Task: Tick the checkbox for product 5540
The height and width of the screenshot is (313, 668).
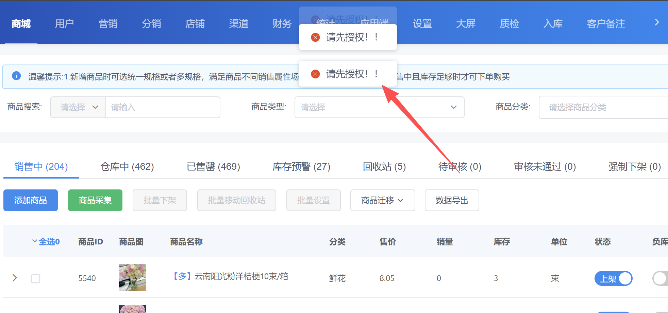Action: (36, 279)
